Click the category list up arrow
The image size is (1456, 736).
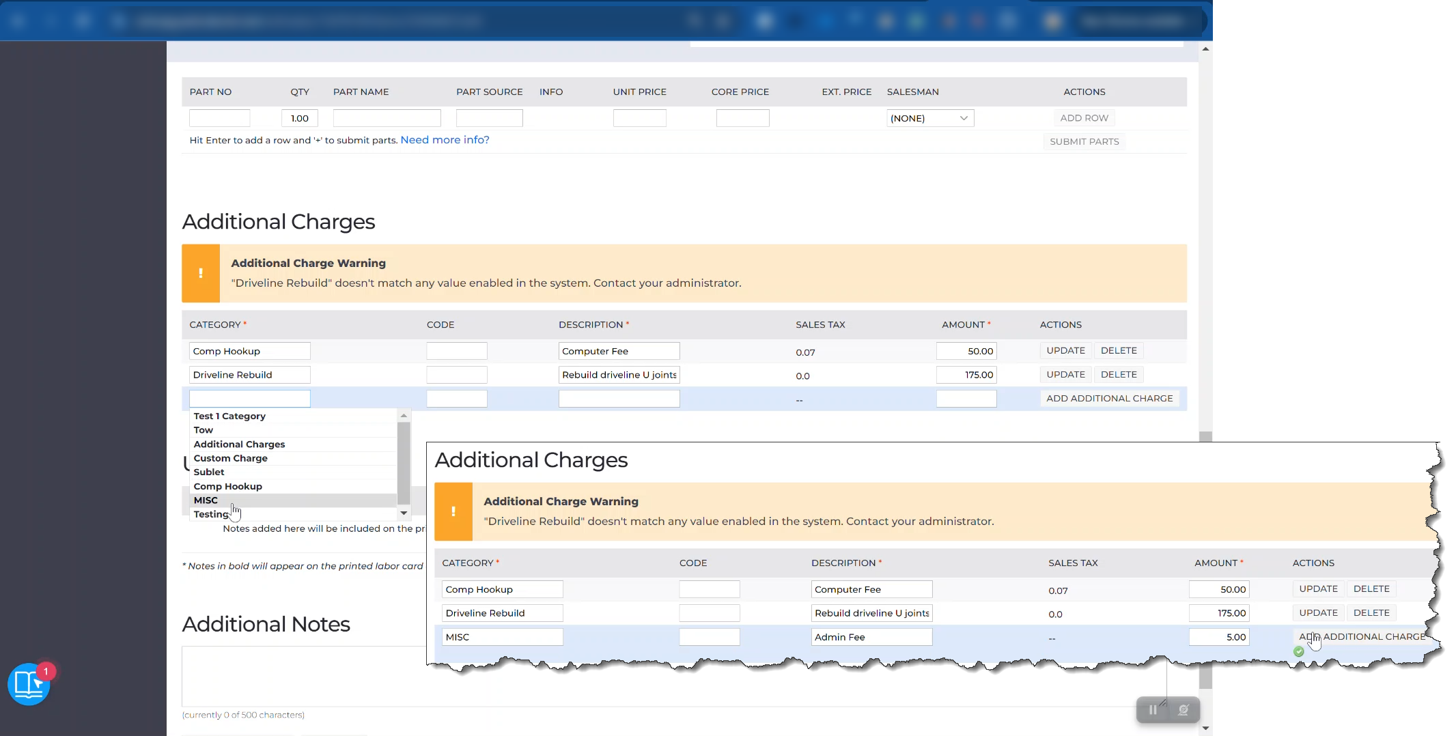coord(404,415)
